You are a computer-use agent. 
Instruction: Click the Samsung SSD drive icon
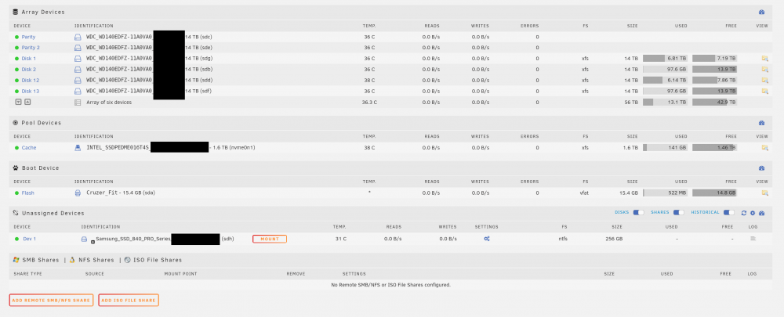click(x=84, y=240)
